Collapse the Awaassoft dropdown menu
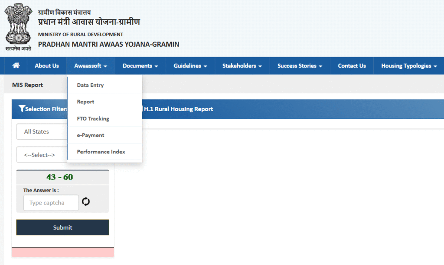Viewport: 444px width, 265px height. tap(91, 66)
